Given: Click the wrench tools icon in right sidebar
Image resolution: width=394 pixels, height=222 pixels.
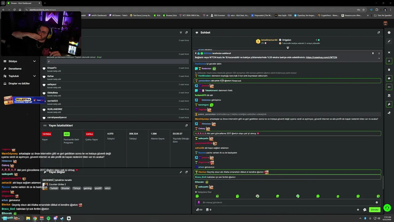Looking at the screenshot, I should 389,104.
